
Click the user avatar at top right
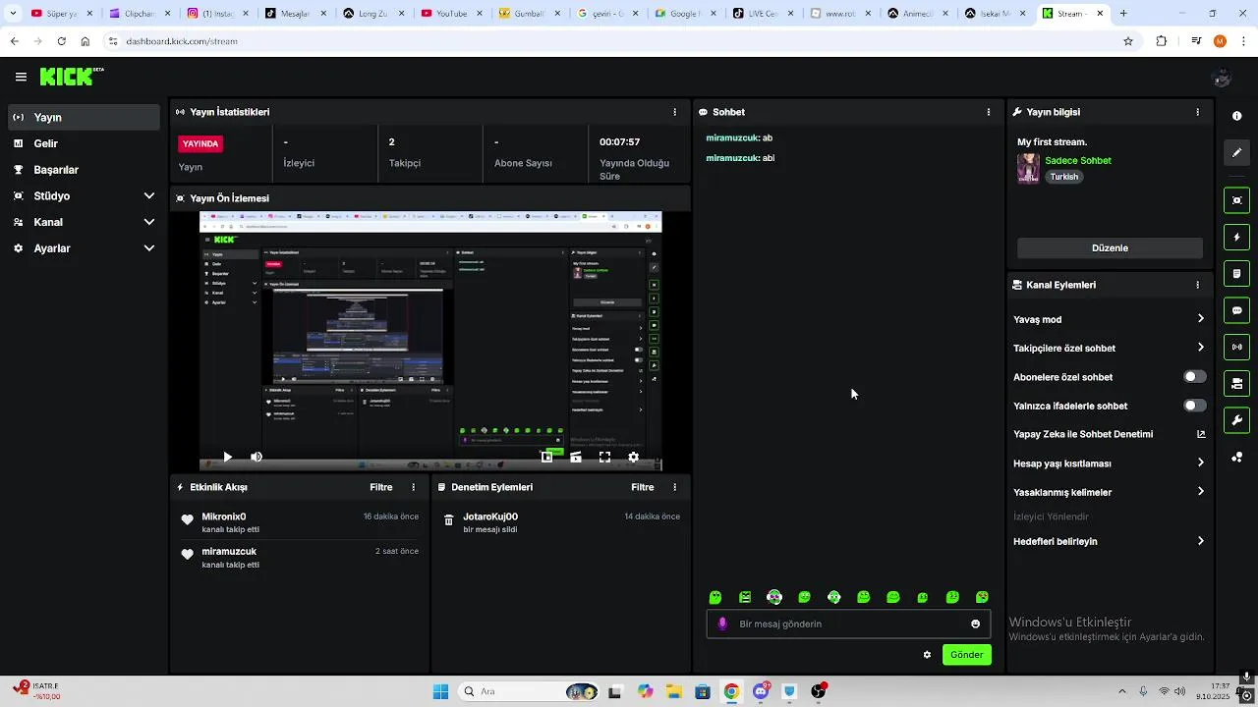[x=1223, y=78]
